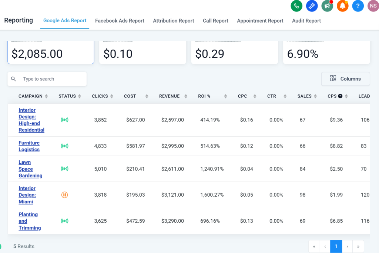This screenshot has height=253, width=379.
Task: Click the paused status icon for Interior Design: Miami
Action: [64, 195]
